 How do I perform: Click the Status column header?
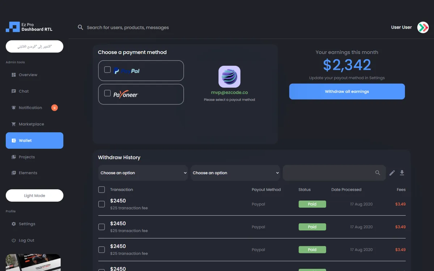pyautogui.click(x=305, y=190)
